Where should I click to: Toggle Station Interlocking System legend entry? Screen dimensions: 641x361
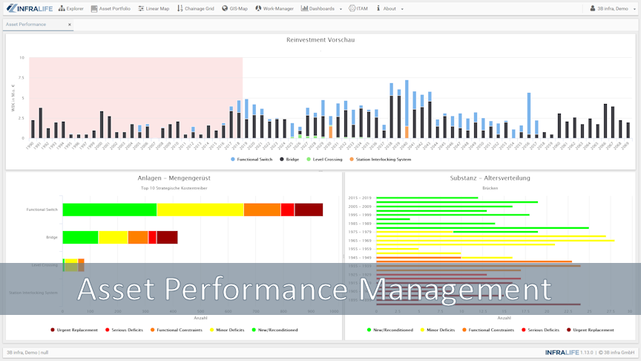pos(381,159)
